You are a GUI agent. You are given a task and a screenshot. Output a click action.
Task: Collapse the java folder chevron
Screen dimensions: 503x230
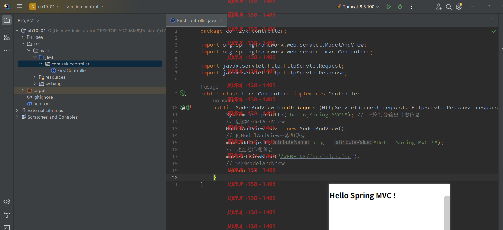tap(35, 57)
